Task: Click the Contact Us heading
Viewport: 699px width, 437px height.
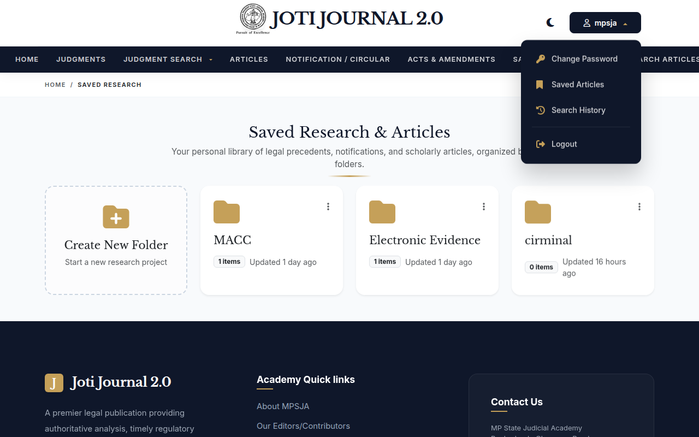Action: click(x=517, y=402)
